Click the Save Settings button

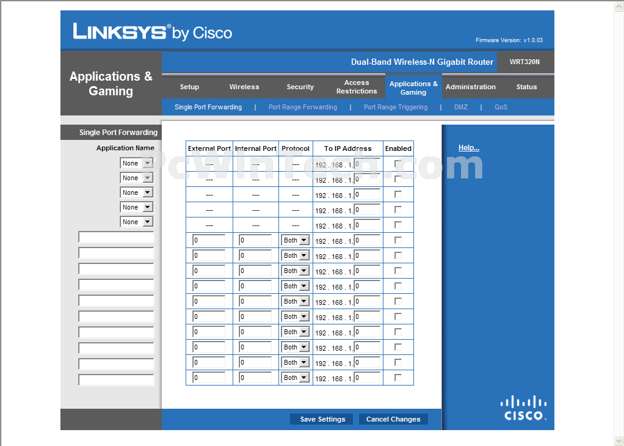[x=322, y=419]
